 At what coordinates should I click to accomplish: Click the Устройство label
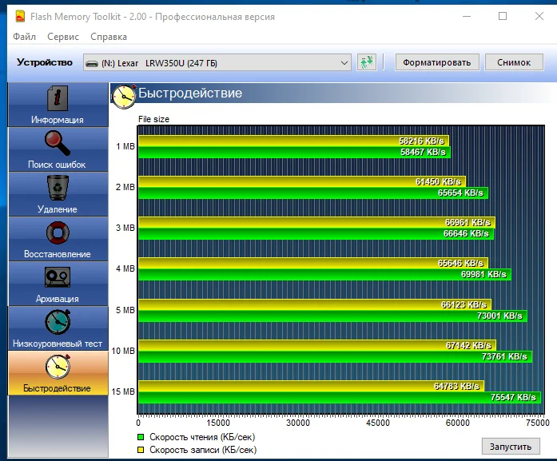(x=45, y=62)
